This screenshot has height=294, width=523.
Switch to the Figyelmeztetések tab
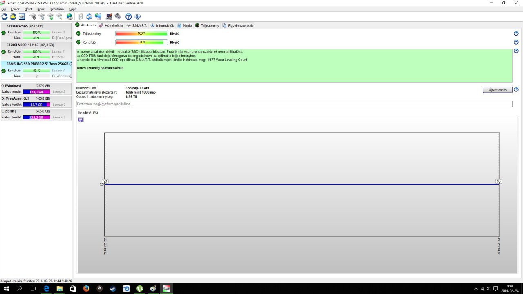[238, 25]
